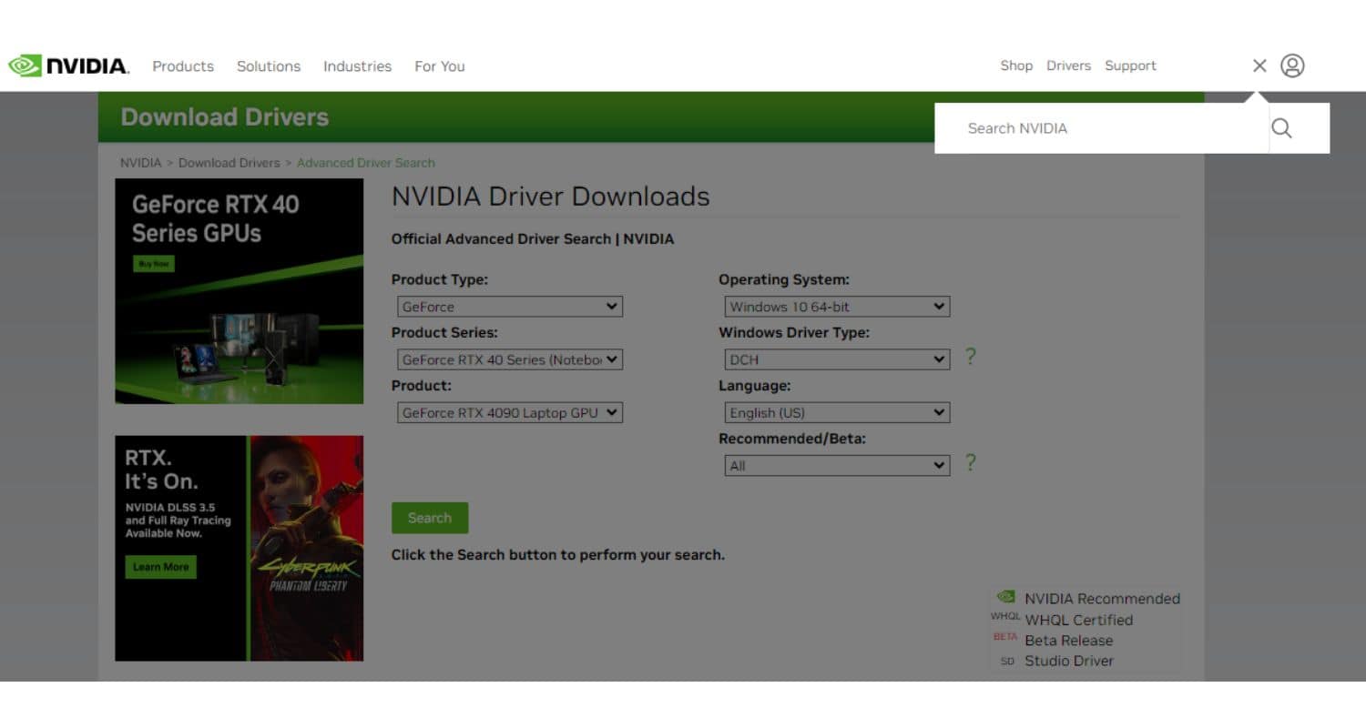Screen dimensions: 1366x728
Task: Click the WHQL Certified legend text
Action: tap(1078, 620)
